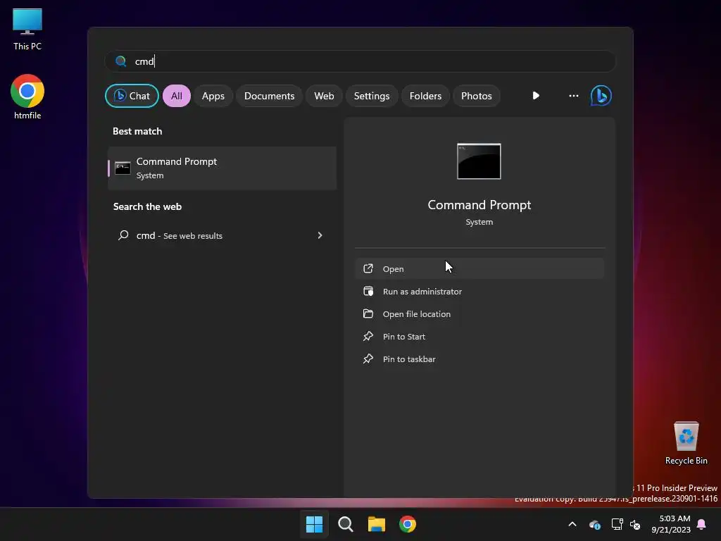Viewport: 721px width, 541px height.
Task: Open the clock and date panel
Action: tap(671, 524)
